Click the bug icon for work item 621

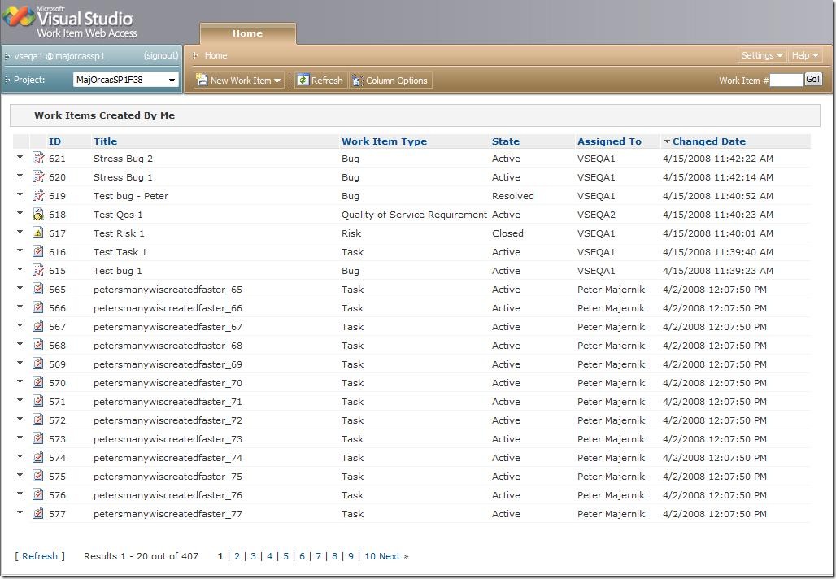(38, 159)
